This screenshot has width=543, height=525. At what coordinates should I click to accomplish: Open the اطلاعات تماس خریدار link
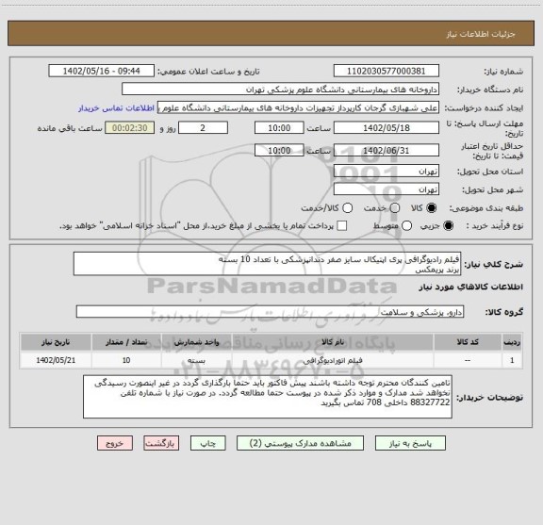click(116, 108)
